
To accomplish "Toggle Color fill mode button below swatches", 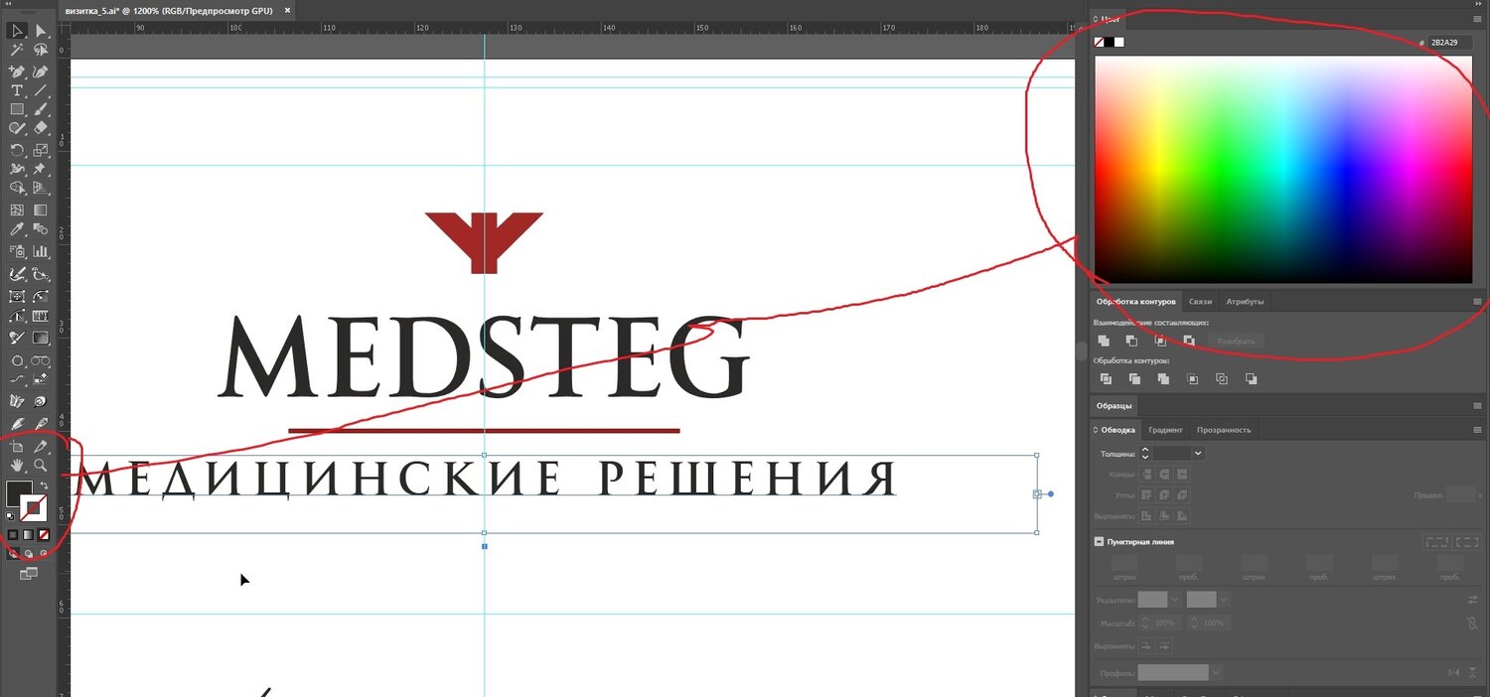I will coord(13,534).
